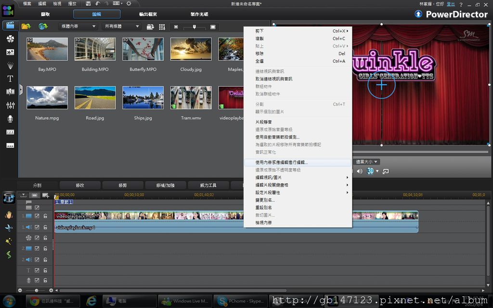
Task: Adjust the timeline zoom slider
Action: [x=36, y=290]
